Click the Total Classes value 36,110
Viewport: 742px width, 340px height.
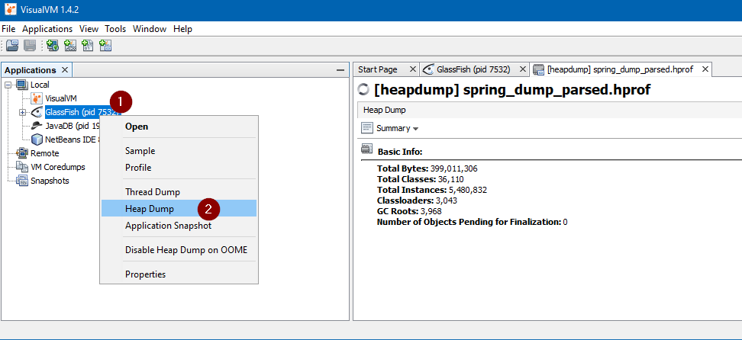coord(450,179)
